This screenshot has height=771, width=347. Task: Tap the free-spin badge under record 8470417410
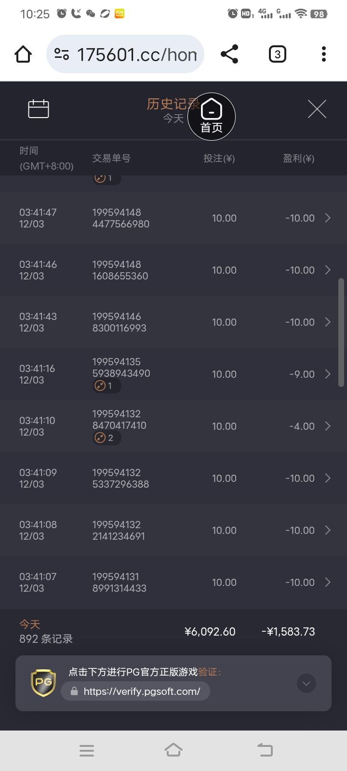pyautogui.click(x=106, y=438)
